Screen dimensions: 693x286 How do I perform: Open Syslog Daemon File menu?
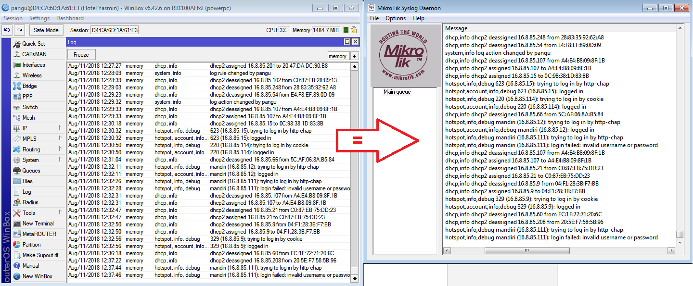click(x=374, y=18)
